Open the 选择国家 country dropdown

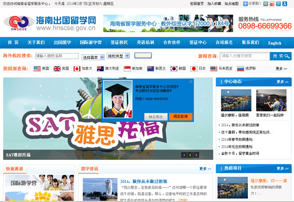(x=92, y=58)
